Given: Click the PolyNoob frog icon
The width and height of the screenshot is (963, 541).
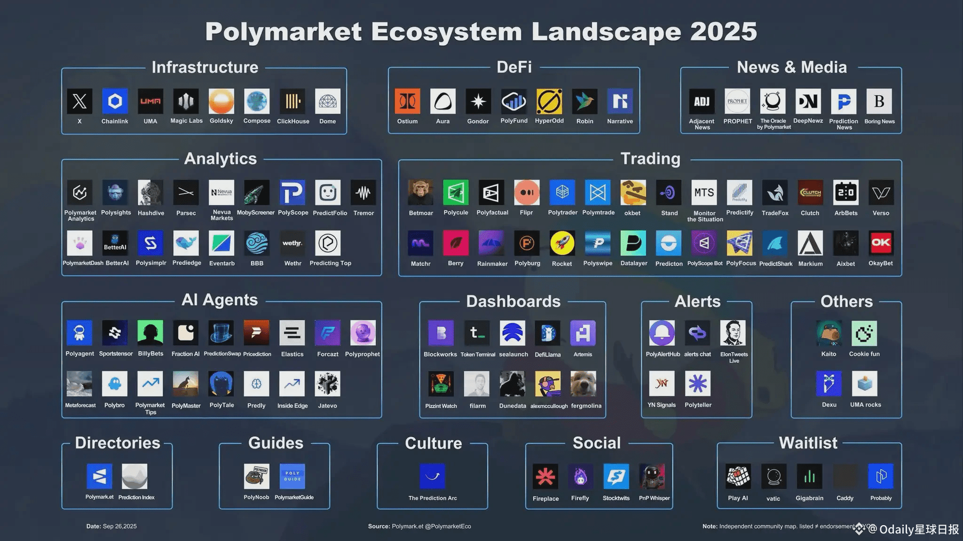Looking at the screenshot, I should pos(256,477).
